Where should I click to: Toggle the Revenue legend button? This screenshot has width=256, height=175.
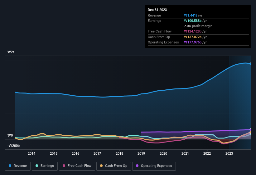click(x=18, y=166)
